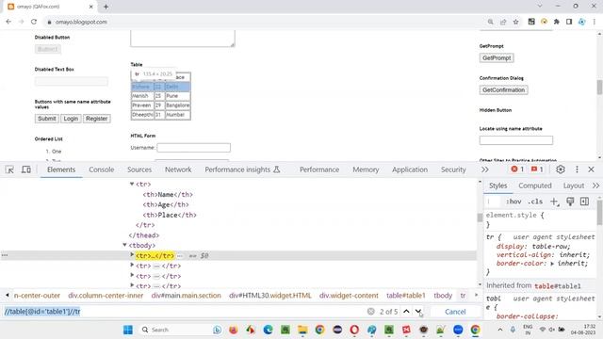This screenshot has width=603, height=339.
Task: Switch to the Sources tab
Action: pos(139,169)
